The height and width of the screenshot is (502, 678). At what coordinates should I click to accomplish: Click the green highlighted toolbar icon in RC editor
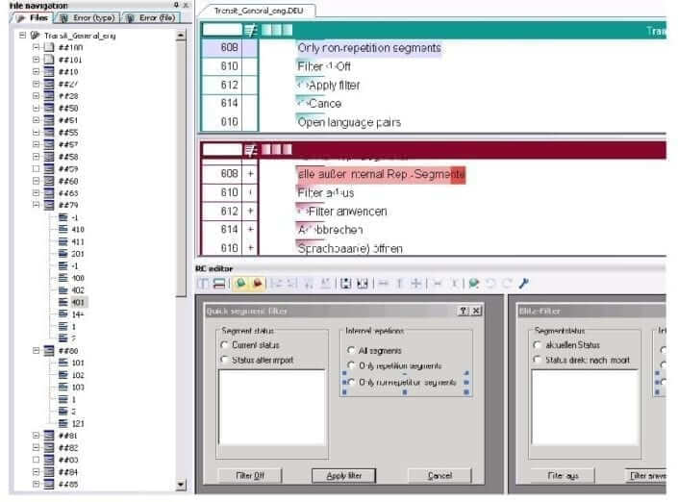(x=238, y=284)
